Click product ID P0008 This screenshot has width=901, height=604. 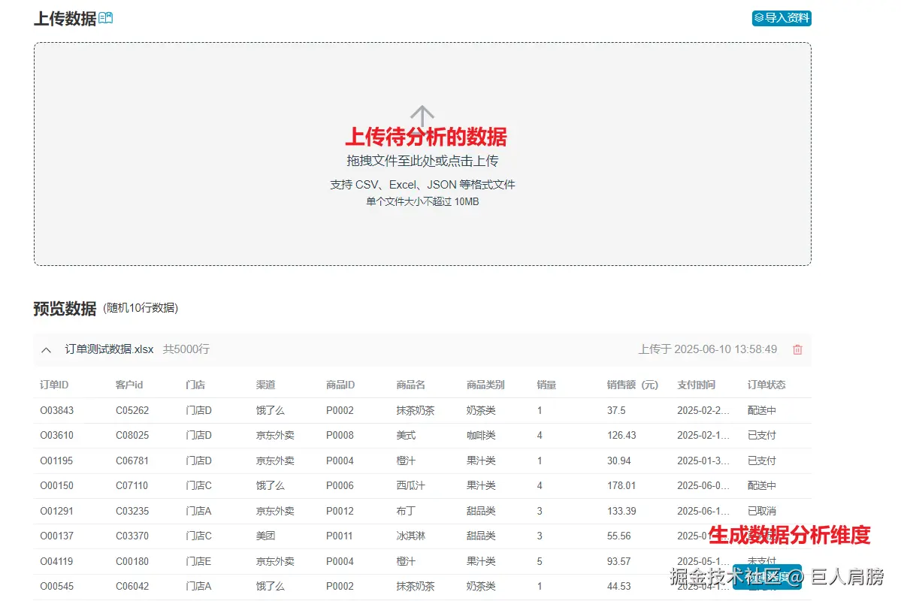tap(340, 436)
